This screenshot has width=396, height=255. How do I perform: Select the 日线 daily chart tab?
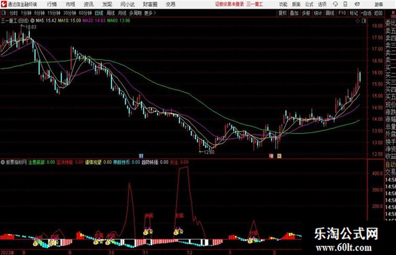(x=99, y=13)
